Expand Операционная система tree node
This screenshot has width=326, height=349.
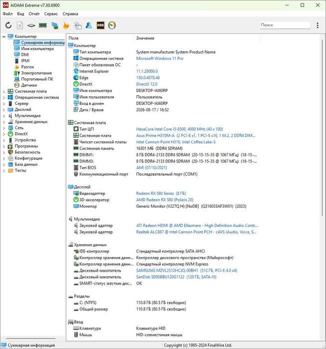pos(4,97)
